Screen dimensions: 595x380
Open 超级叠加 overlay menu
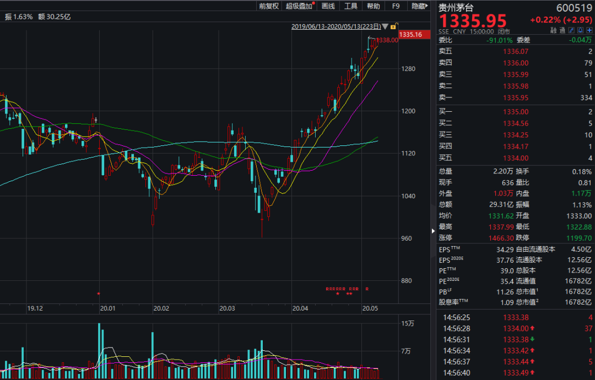[299, 6]
